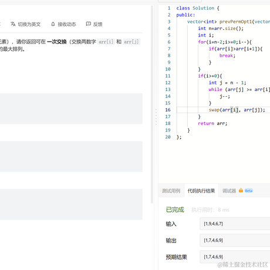270x270 pixels.
Task: Click the arr[i] inline code in the description
Action: pos(106,42)
